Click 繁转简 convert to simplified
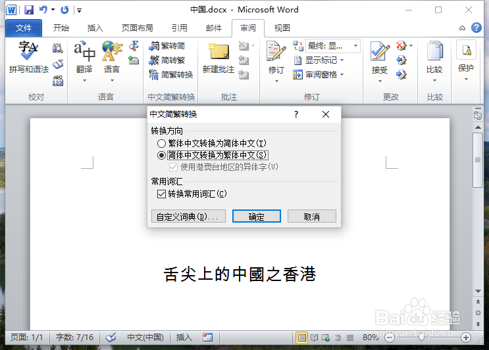The height and width of the screenshot is (350, 489). click(167, 46)
